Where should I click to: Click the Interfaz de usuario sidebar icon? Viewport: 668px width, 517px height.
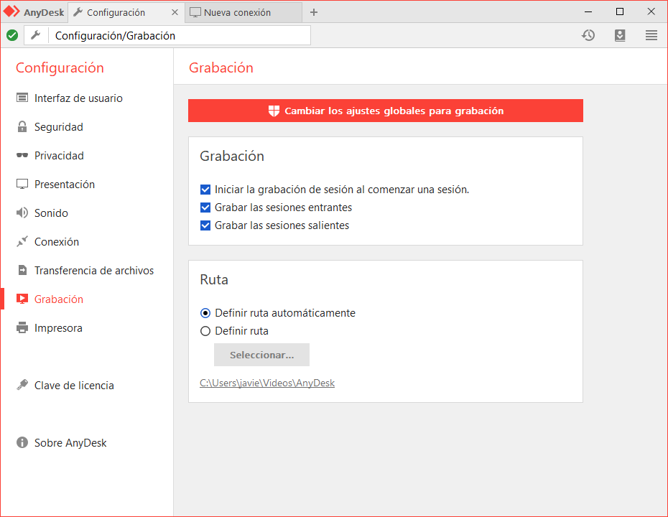coord(22,98)
